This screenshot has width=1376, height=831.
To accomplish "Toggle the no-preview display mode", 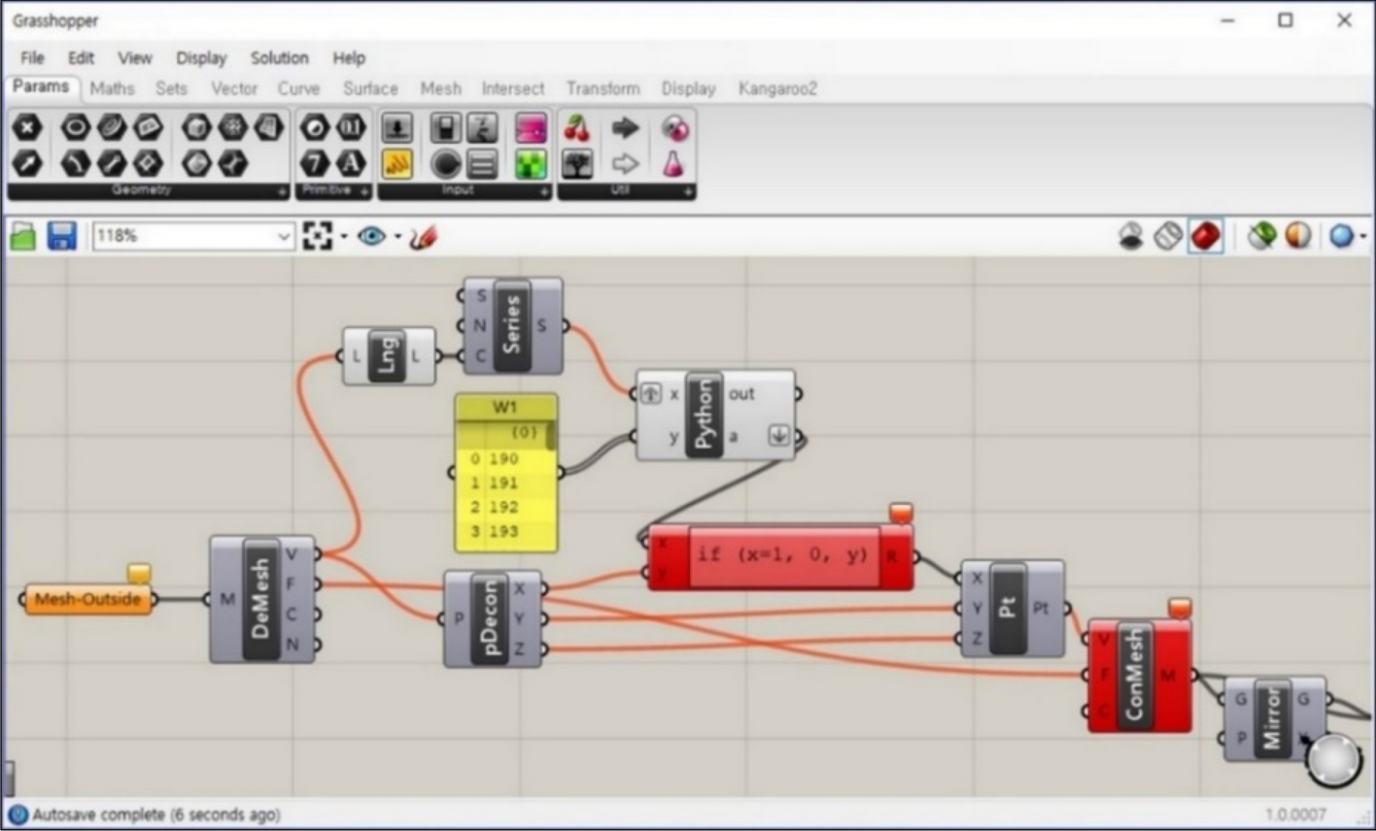I will [x=1131, y=236].
